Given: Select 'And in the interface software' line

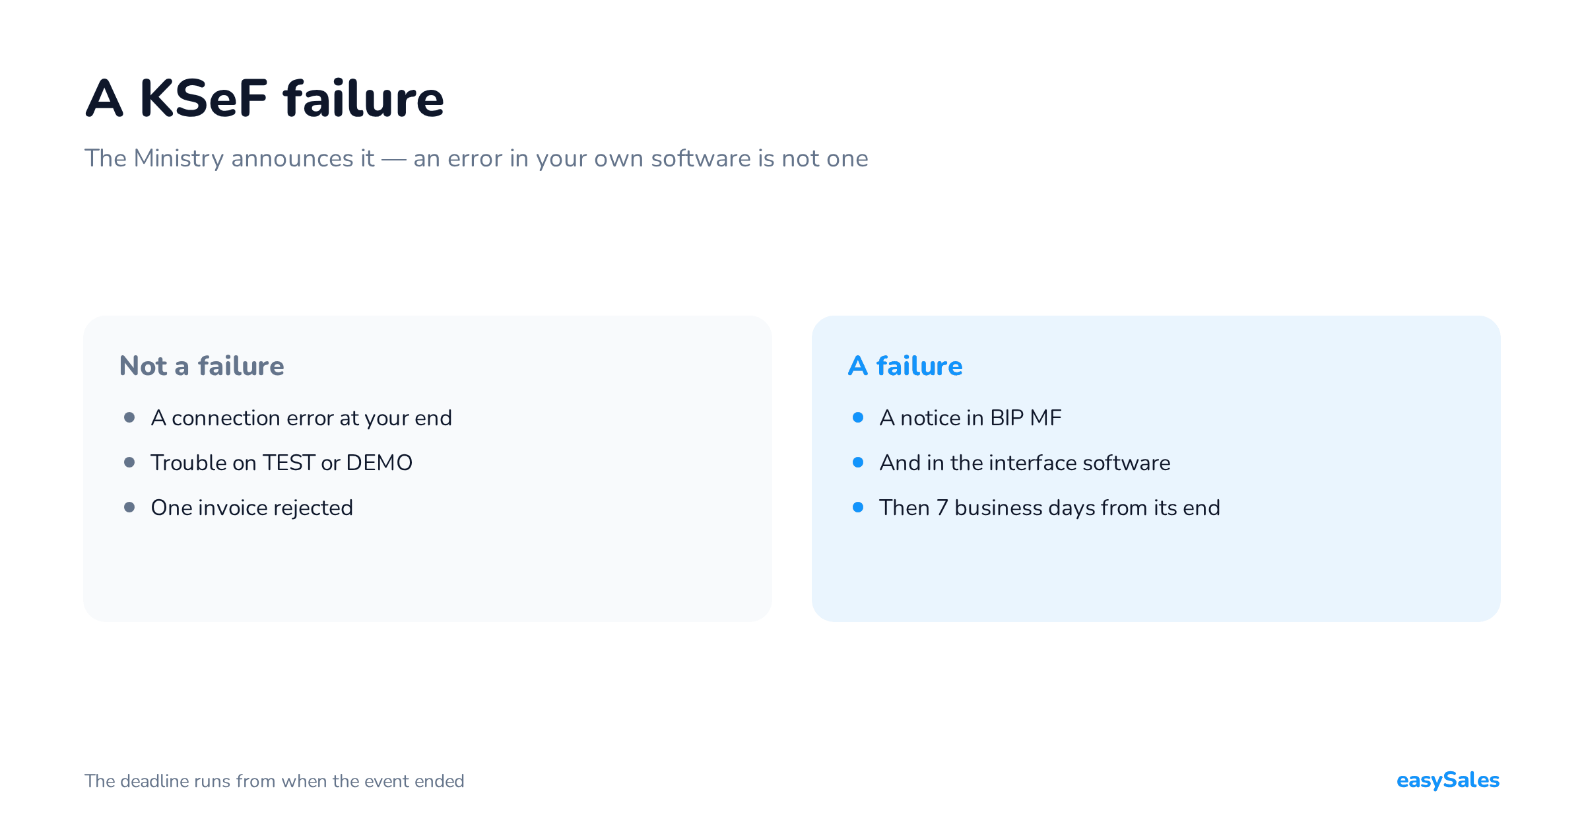Looking at the screenshot, I should coord(1025,463).
